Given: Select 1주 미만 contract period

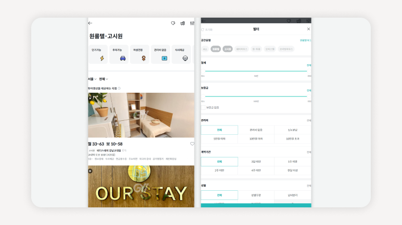Looking at the screenshot, I should pos(292,162).
